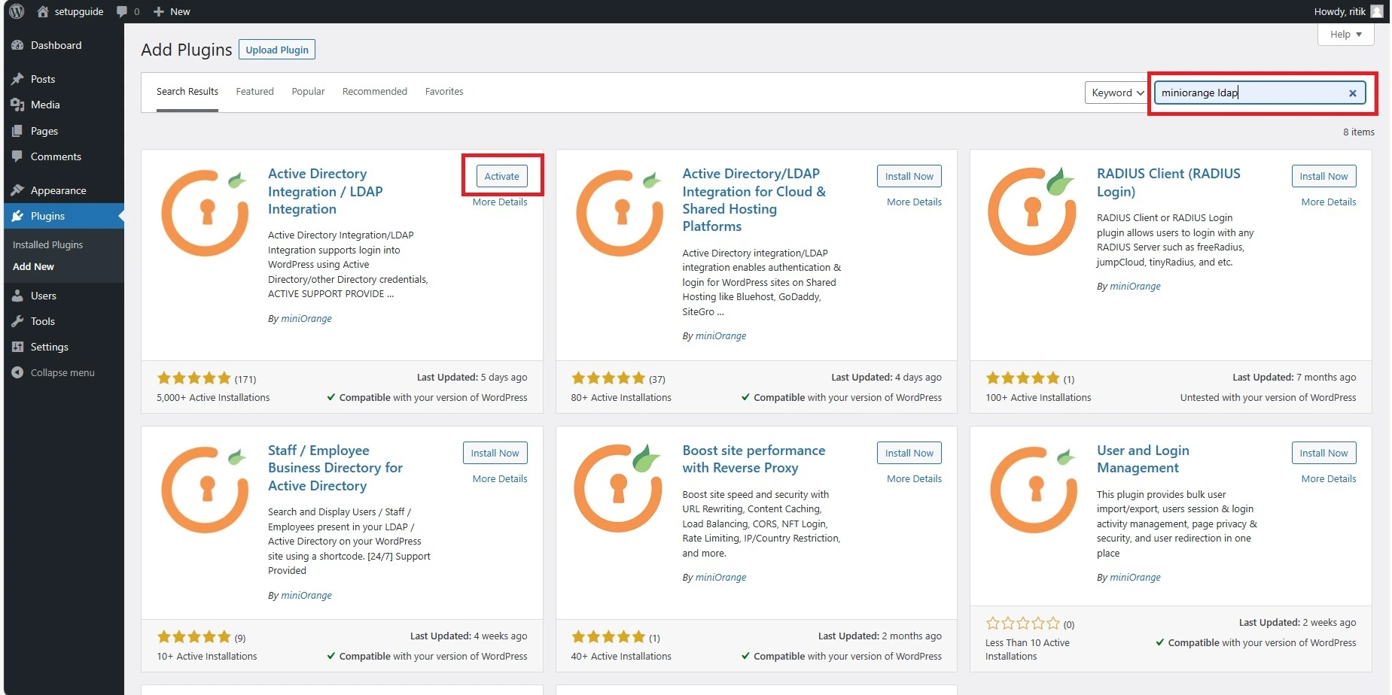Click the Staff / Employee Business Directory title

(335, 468)
